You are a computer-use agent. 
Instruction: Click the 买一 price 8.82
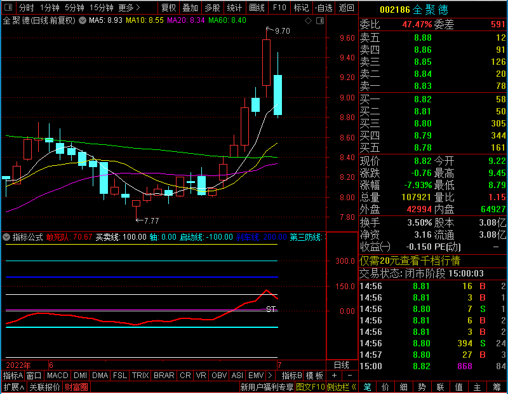click(423, 99)
